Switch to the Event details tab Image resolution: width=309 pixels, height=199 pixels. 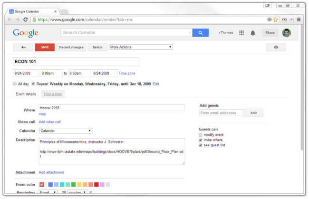[x=26, y=94]
